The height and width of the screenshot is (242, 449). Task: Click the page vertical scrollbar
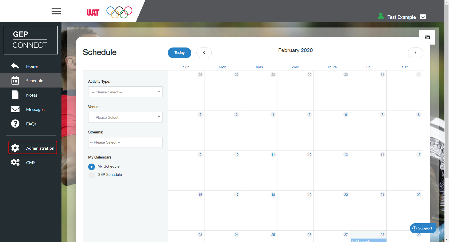click(x=447, y=91)
